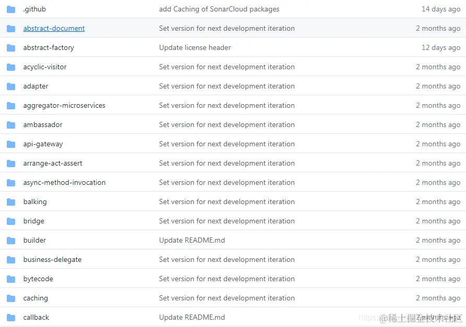Click the folder icon beside aggregator-microservices
Screen dimensions: 466x327
pyautogui.click(x=11, y=106)
